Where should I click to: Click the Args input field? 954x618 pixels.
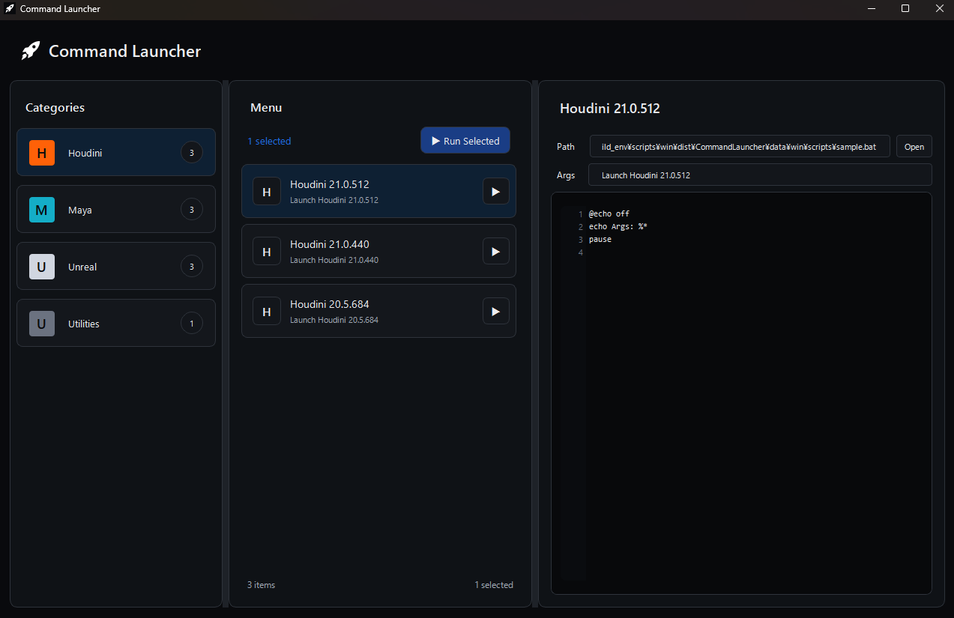click(x=760, y=175)
